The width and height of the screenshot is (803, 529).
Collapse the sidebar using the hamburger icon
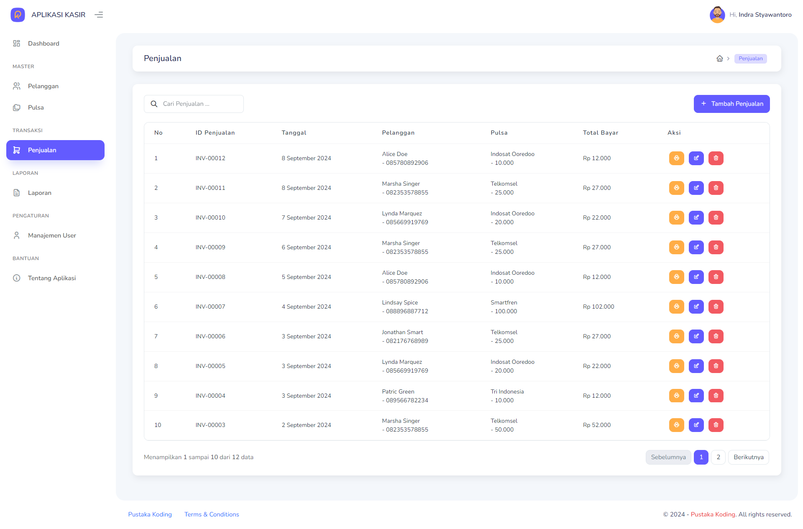pos(99,15)
